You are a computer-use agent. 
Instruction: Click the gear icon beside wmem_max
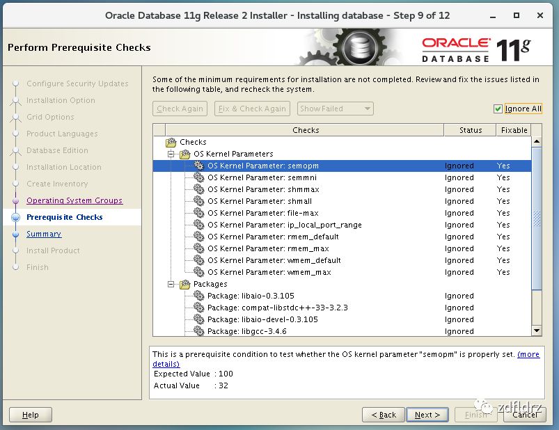click(198, 272)
